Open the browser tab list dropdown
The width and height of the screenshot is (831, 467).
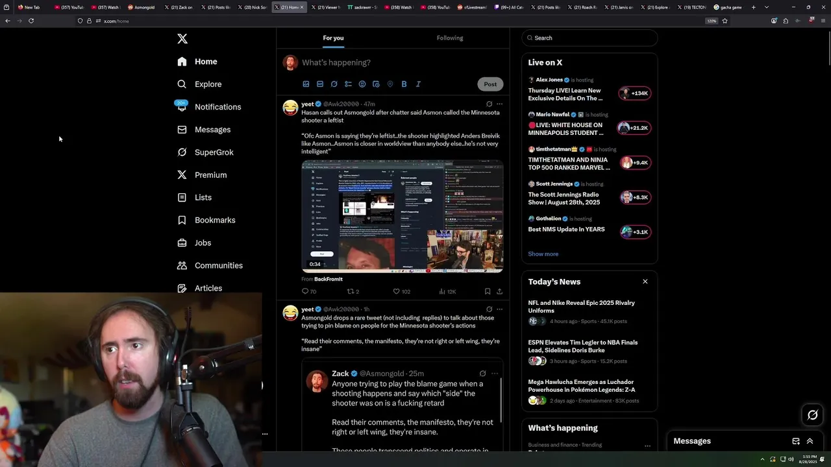point(767,7)
